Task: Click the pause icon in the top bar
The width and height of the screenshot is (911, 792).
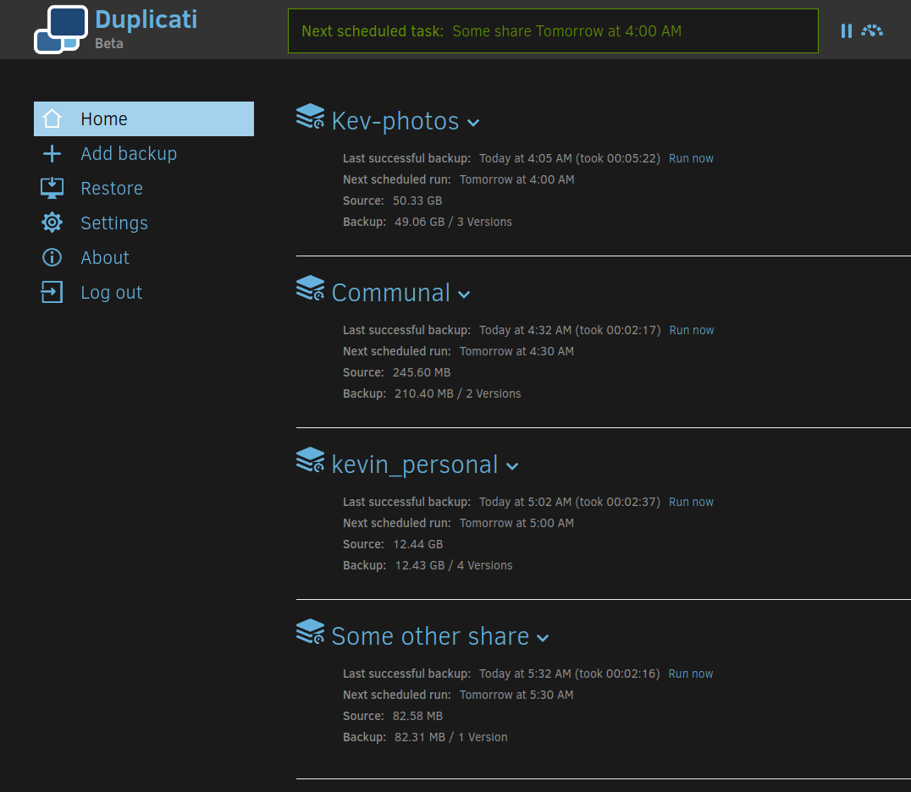Action: [847, 30]
